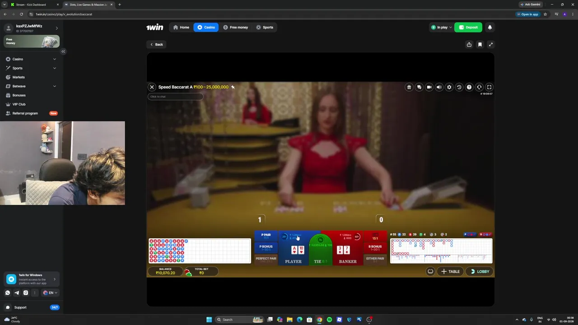Image resolution: width=578 pixels, height=325 pixels.
Task: Switch to the Casino tab
Action: (206, 27)
